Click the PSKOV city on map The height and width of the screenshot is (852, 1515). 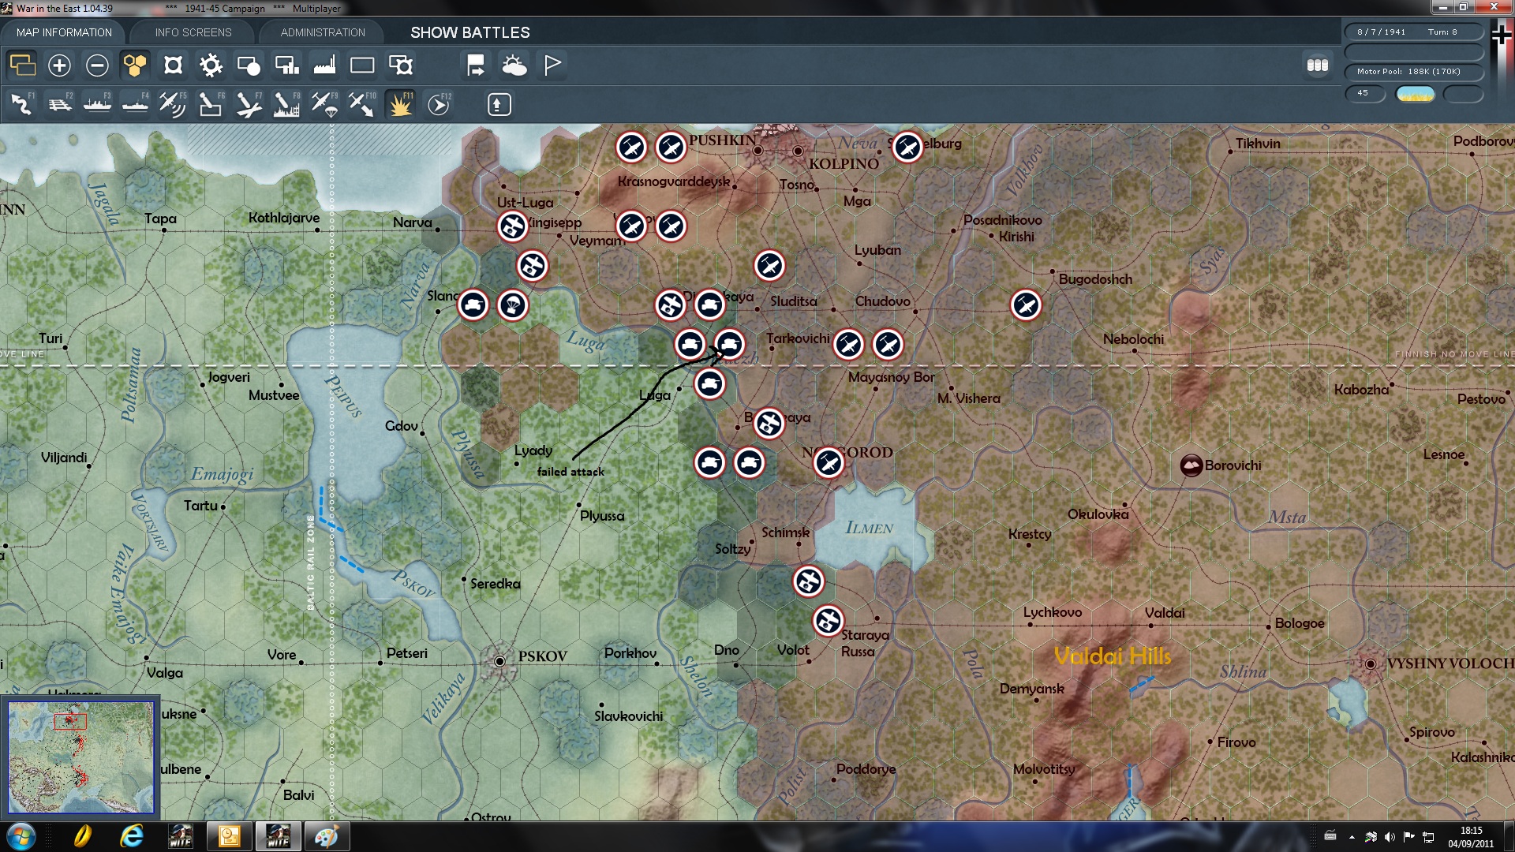(499, 661)
